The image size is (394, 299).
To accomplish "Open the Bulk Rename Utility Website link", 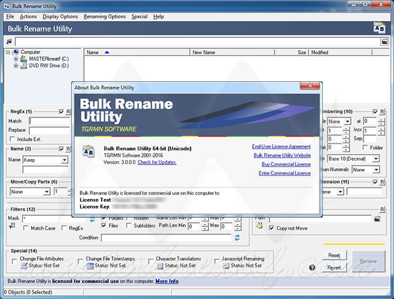I will [282, 156].
